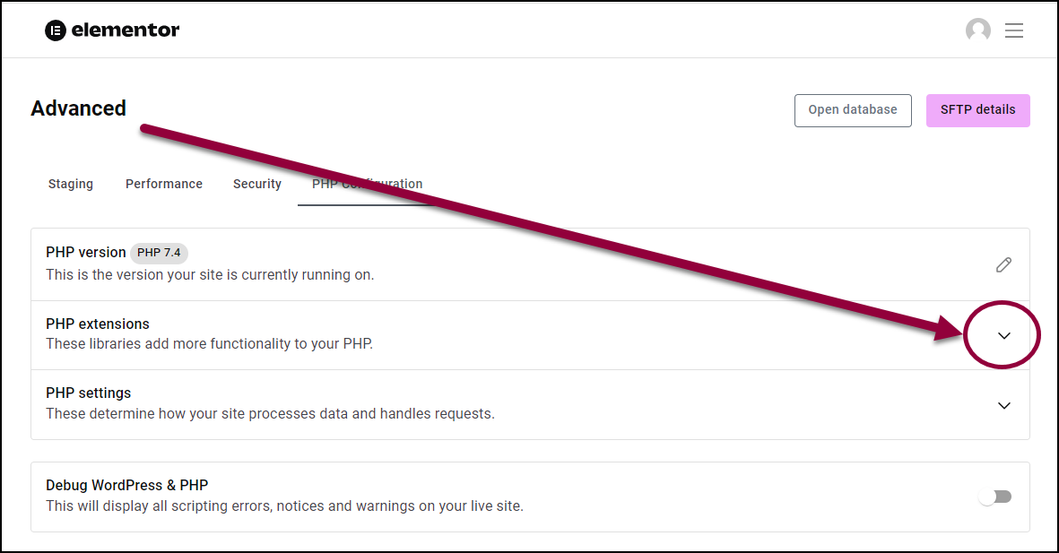Click the PHP 7.4 version badge

160,253
